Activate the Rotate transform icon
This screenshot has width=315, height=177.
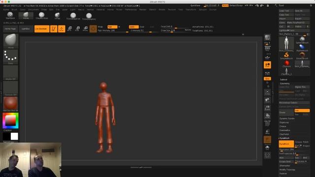[85, 29]
